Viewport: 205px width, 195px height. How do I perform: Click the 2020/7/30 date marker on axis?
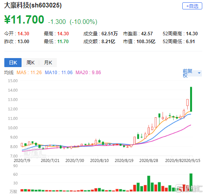tap(74, 160)
